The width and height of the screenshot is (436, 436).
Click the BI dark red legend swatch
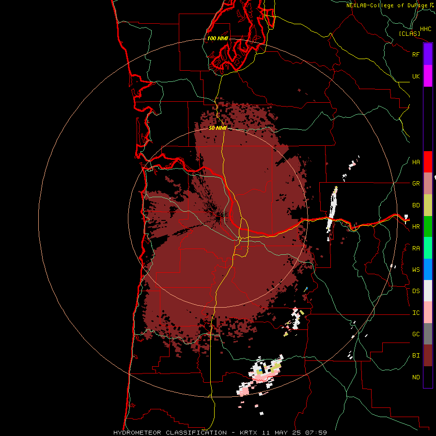coord(428,356)
